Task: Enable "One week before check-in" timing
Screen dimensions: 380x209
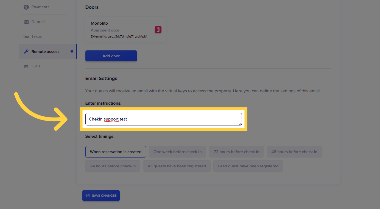Action: (177, 152)
